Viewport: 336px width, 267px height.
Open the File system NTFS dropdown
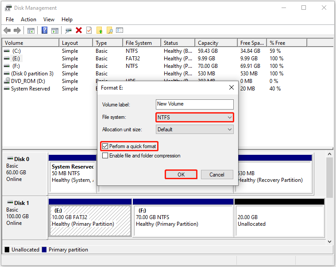click(195, 118)
